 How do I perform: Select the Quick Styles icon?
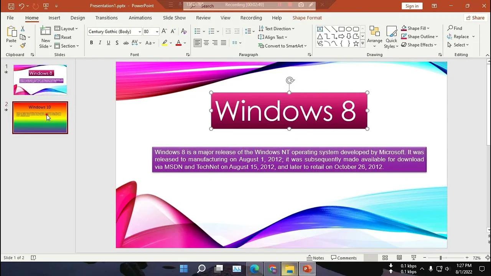[391, 36]
